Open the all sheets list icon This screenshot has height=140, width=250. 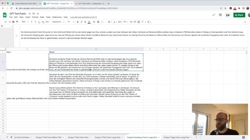11,137
